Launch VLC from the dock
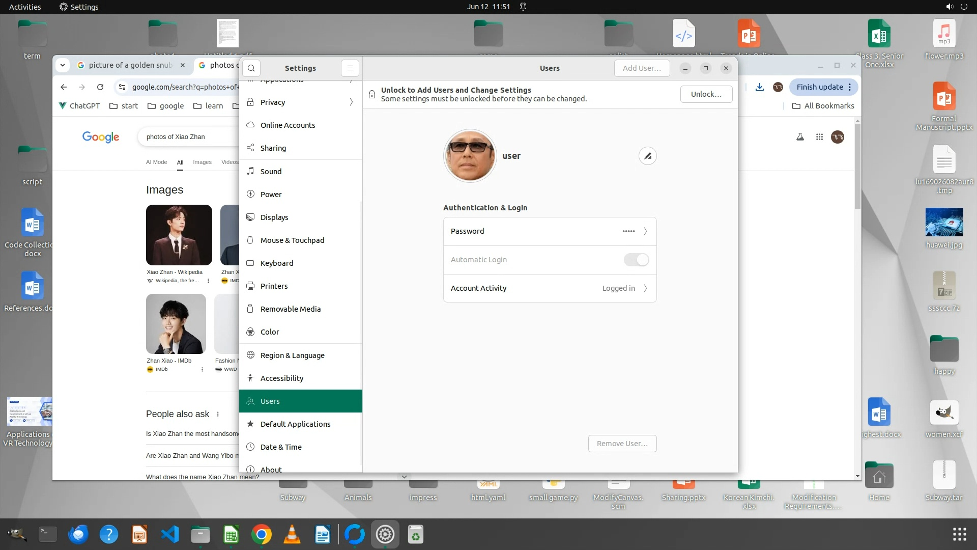 [292, 535]
